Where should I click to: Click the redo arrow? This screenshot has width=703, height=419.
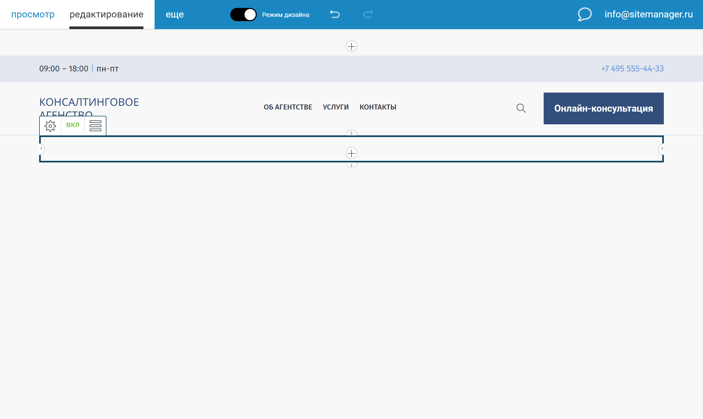[x=368, y=14]
